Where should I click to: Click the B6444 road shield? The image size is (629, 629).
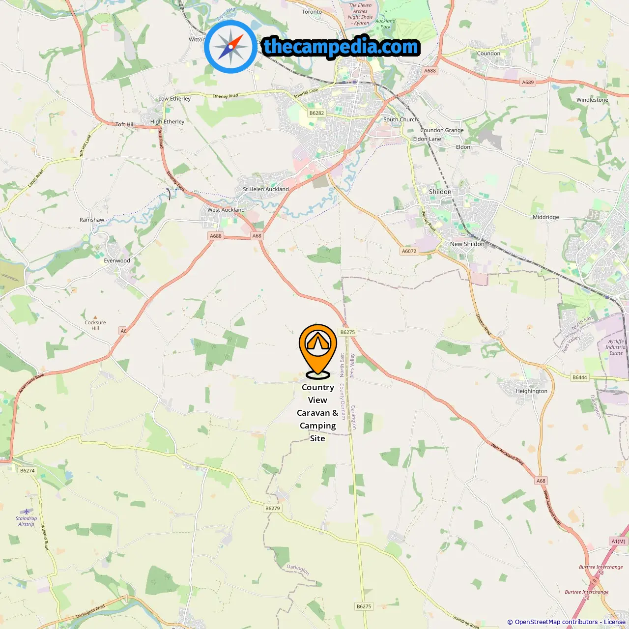click(x=580, y=377)
